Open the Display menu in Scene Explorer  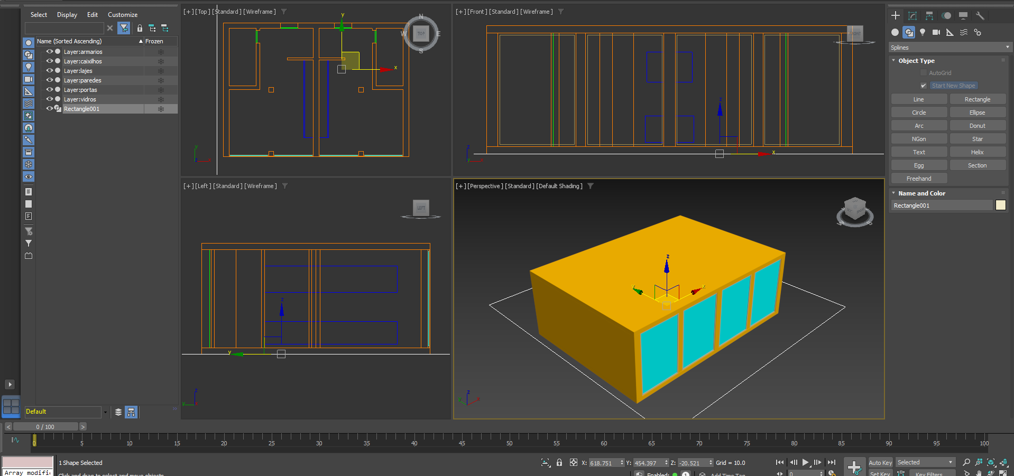click(67, 15)
